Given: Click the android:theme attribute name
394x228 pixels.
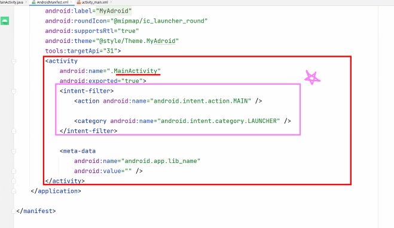Looking at the screenshot, I should point(69,41).
